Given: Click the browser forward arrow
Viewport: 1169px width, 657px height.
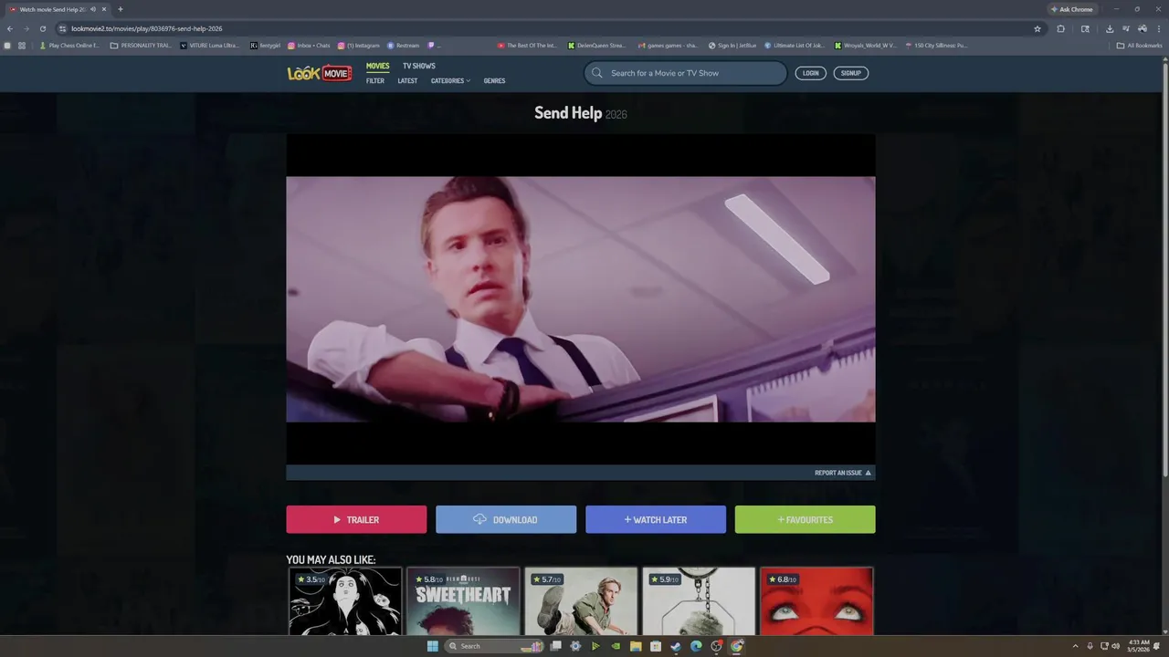Looking at the screenshot, I should point(26,28).
